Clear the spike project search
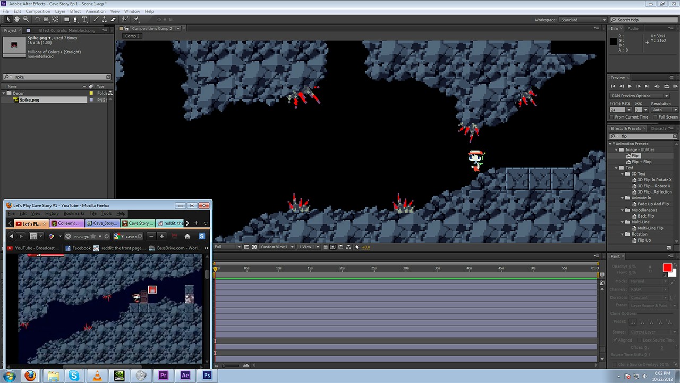The width and height of the screenshot is (680, 383). click(108, 77)
